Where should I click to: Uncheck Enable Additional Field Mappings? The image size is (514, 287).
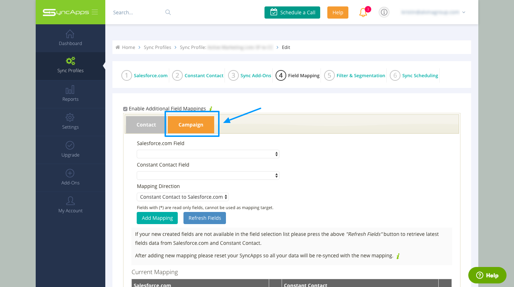[x=125, y=109]
